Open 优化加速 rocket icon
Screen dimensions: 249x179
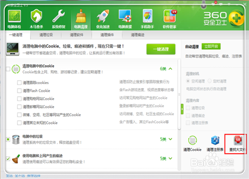103,16
